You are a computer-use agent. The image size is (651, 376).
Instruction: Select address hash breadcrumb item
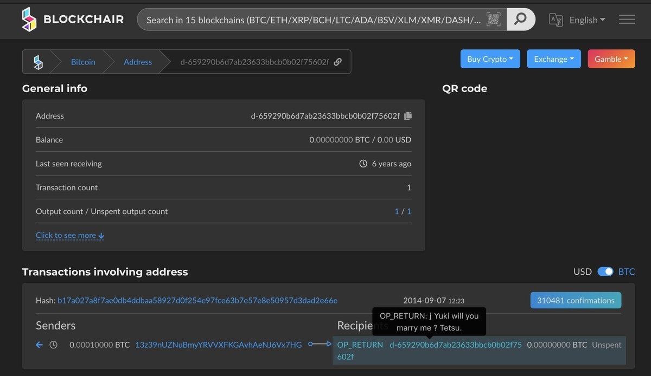coord(254,62)
